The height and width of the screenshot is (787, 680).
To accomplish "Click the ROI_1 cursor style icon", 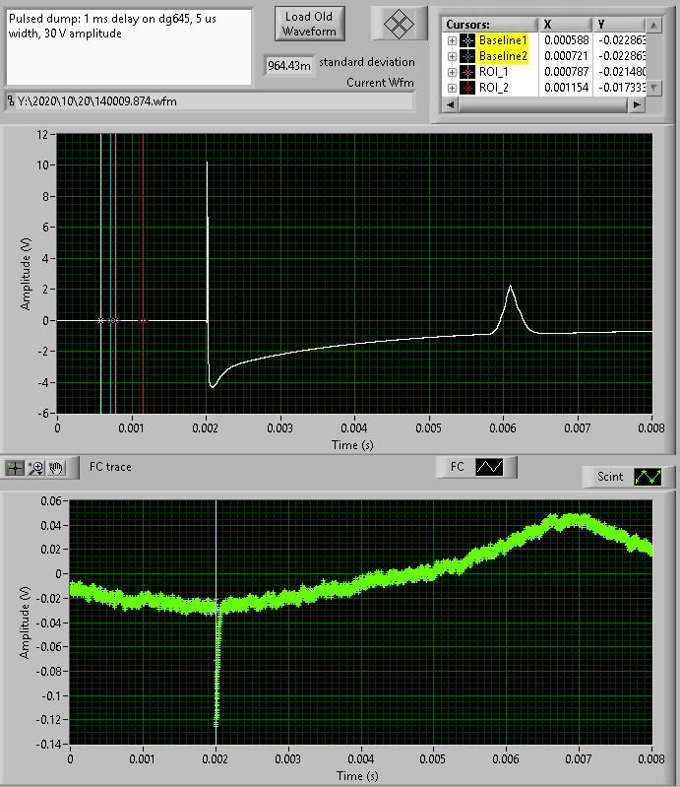I will pos(466,72).
